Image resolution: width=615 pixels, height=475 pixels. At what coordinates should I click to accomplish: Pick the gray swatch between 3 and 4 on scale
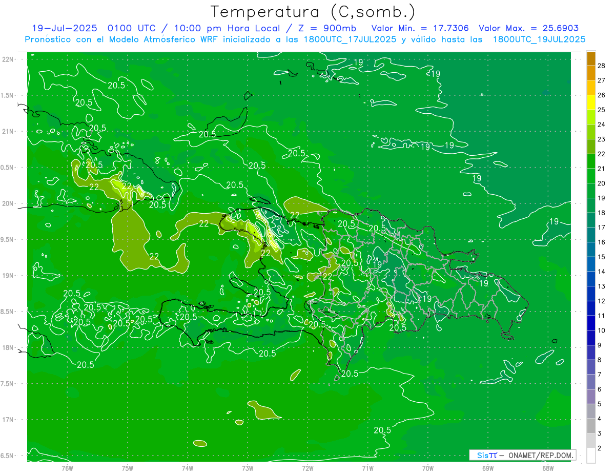[x=591, y=426]
